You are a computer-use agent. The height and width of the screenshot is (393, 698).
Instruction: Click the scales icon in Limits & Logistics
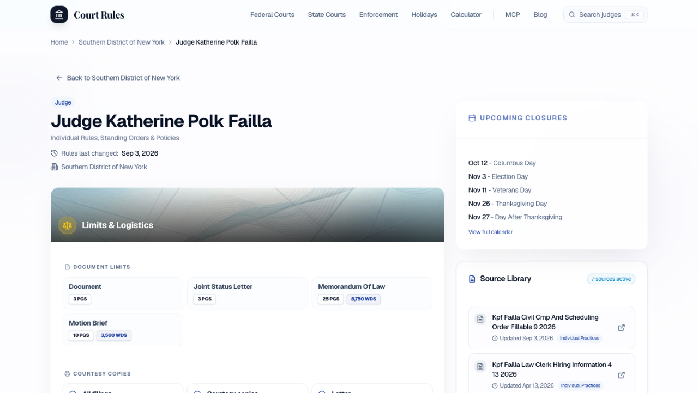click(x=67, y=225)
